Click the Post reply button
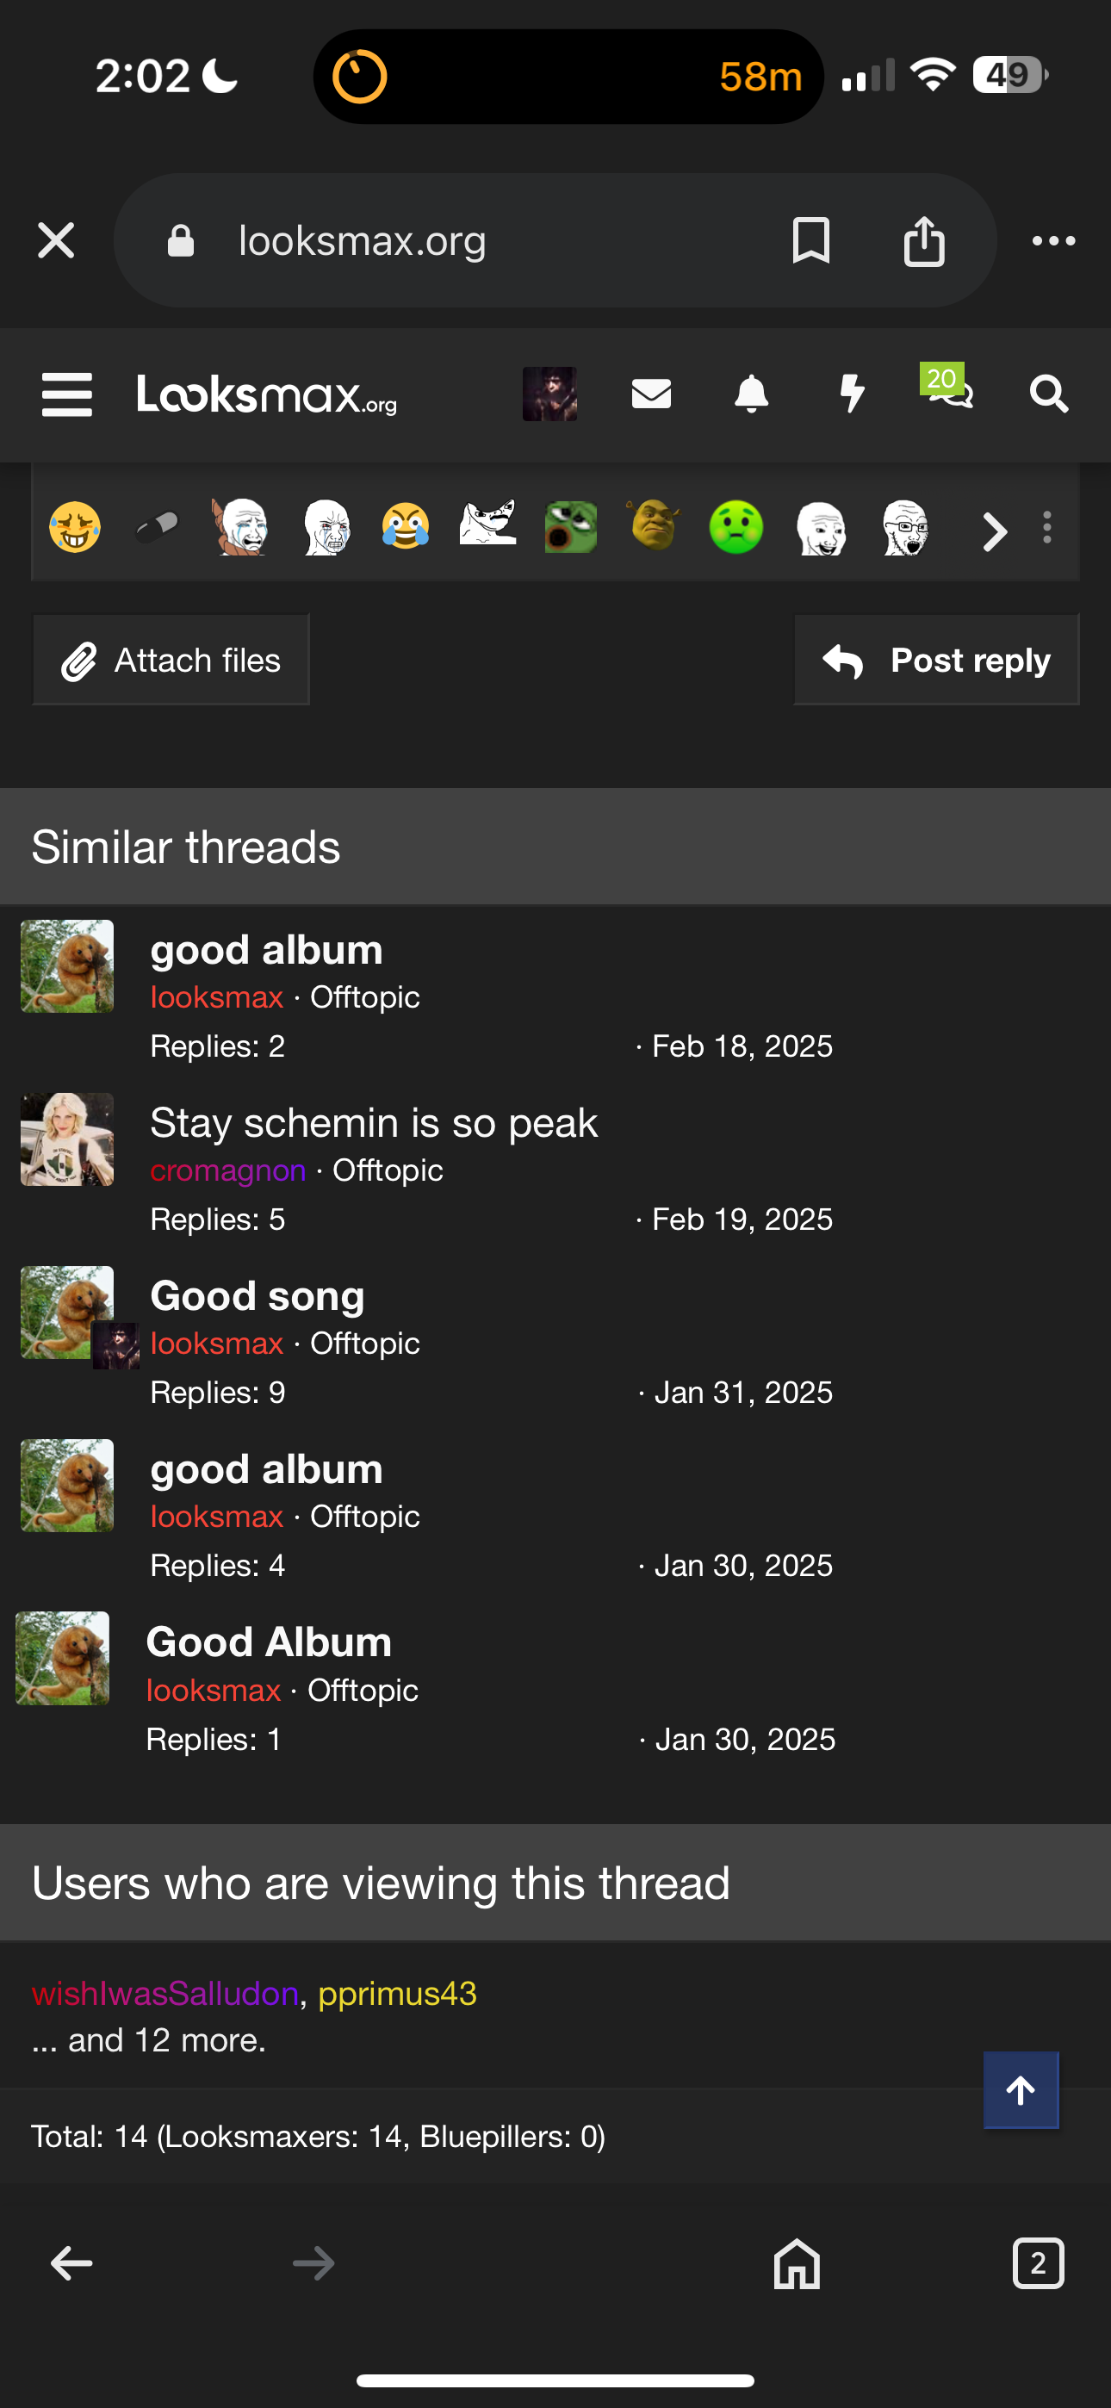Viewport: 1111px width, 2408px height. click(x=936, y=660)
